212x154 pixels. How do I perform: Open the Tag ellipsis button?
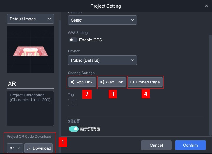[72, 103]
